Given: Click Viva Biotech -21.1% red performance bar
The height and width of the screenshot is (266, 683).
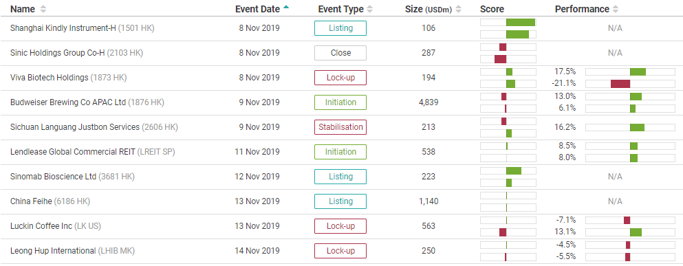Looking at the screenshot, I should click(620, 84).
